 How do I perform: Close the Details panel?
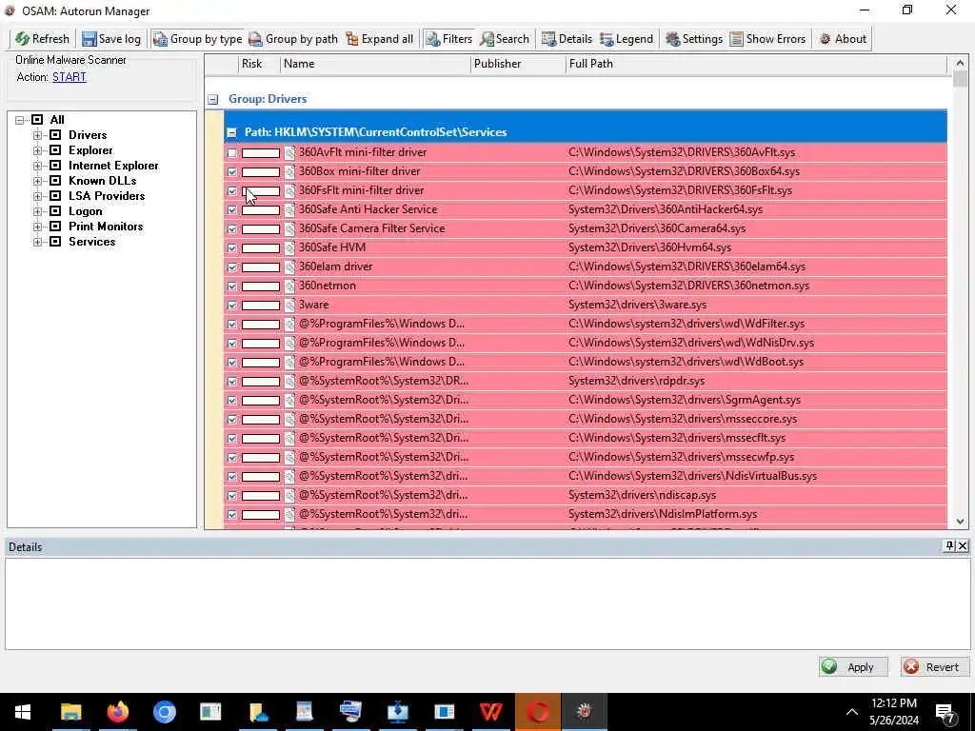(x=963, y=545)
